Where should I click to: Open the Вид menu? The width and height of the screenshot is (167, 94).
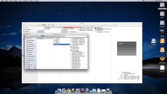click(21, 1)
